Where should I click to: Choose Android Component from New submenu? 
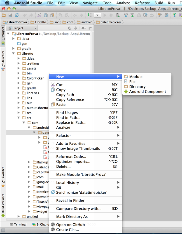[147, 92]
